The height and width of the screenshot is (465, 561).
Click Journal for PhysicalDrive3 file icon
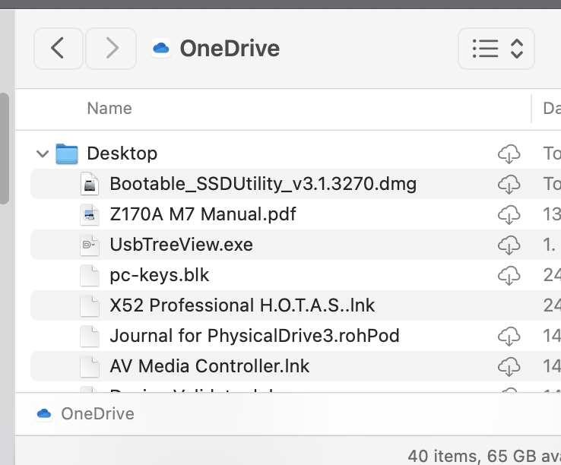click(90, 337)
